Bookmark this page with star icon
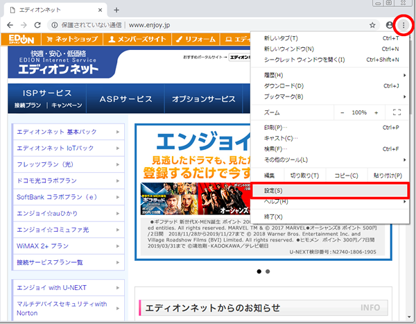This screenshot has width=416, height=324. click(x=372, y=25)
